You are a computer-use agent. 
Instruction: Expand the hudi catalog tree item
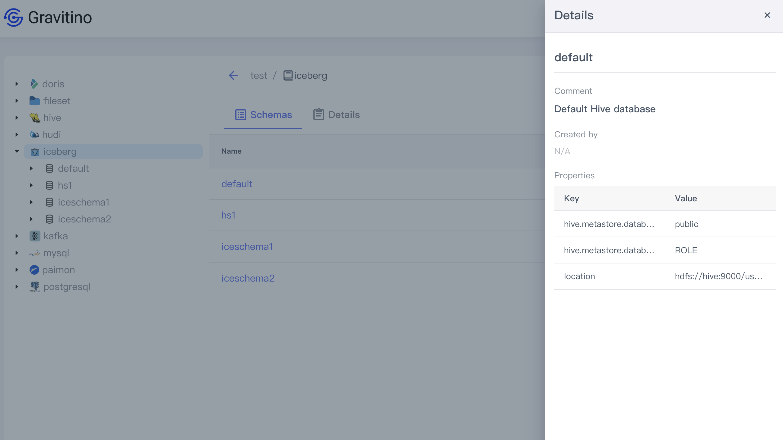[17, 135]
